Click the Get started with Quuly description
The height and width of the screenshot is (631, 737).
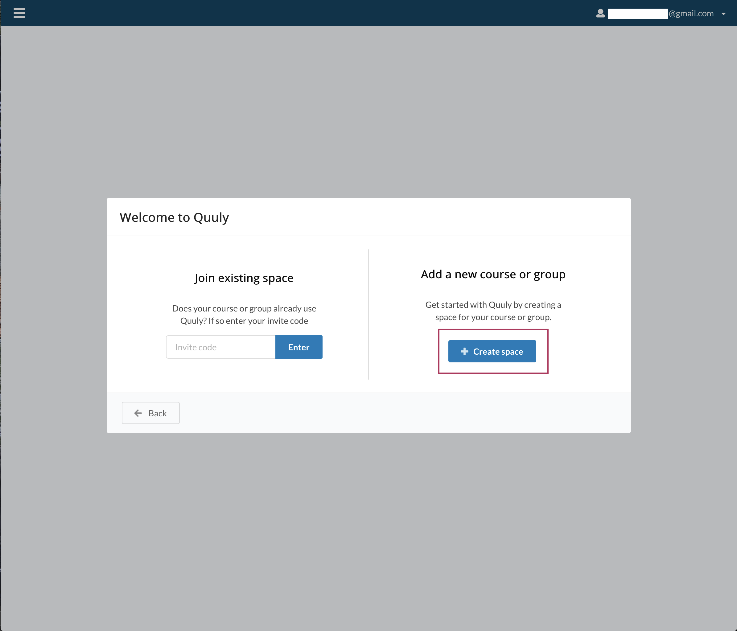(x=493, y=311)
